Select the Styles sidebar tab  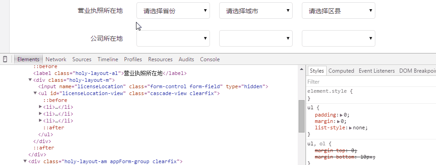(x=317, y=70)
